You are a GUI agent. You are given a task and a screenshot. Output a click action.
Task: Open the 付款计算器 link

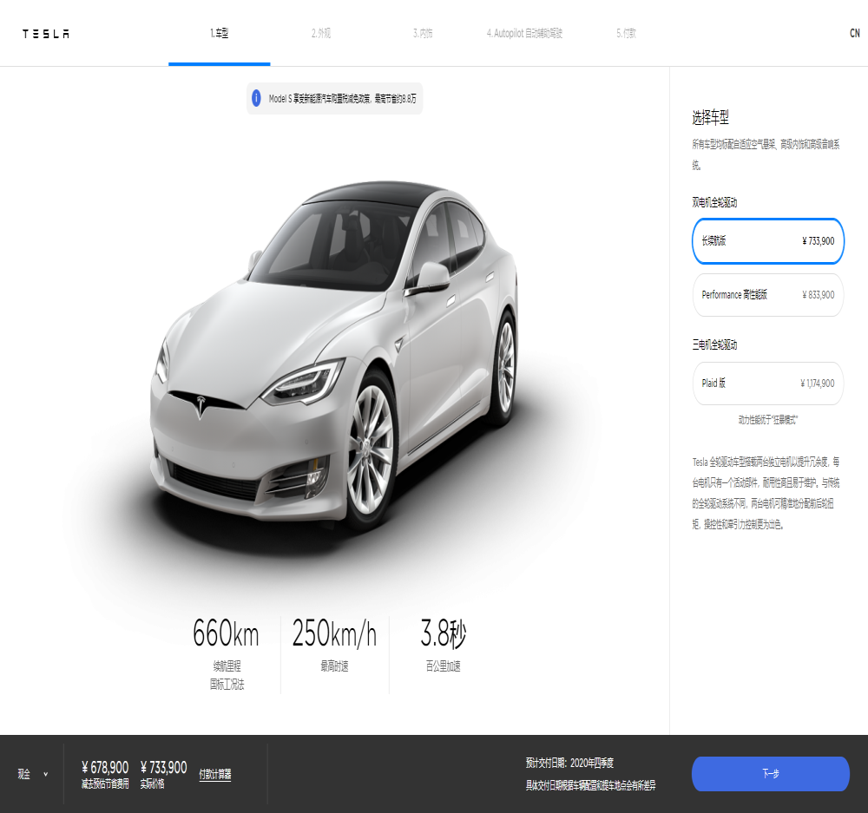(214, 774)
